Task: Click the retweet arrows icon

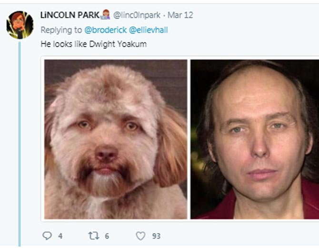Action: pos(94,236)
